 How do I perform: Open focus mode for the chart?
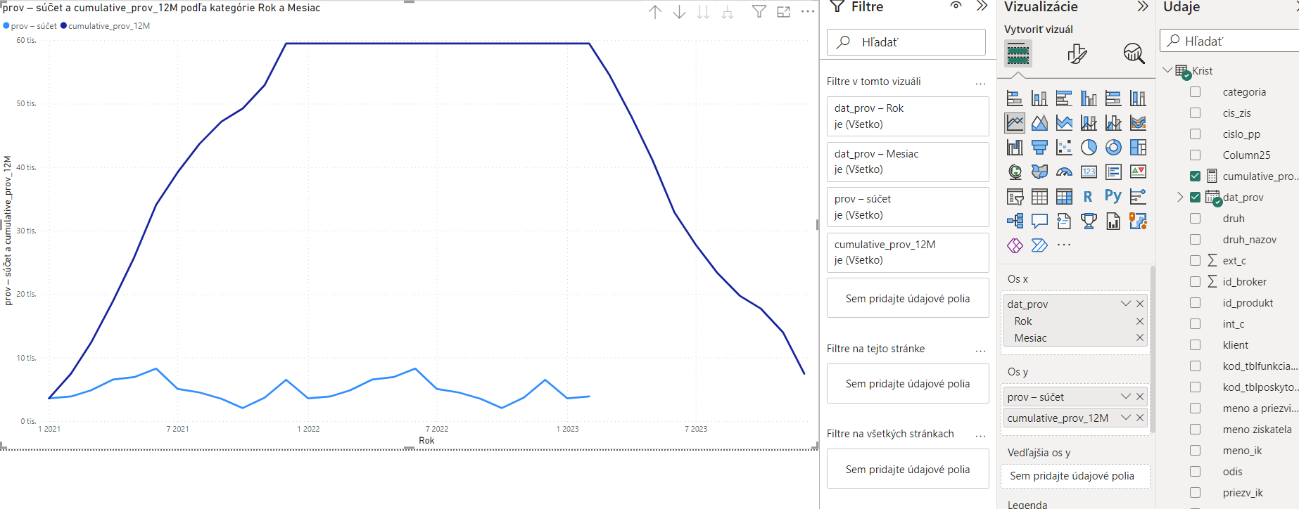click(x=784, y=12)
